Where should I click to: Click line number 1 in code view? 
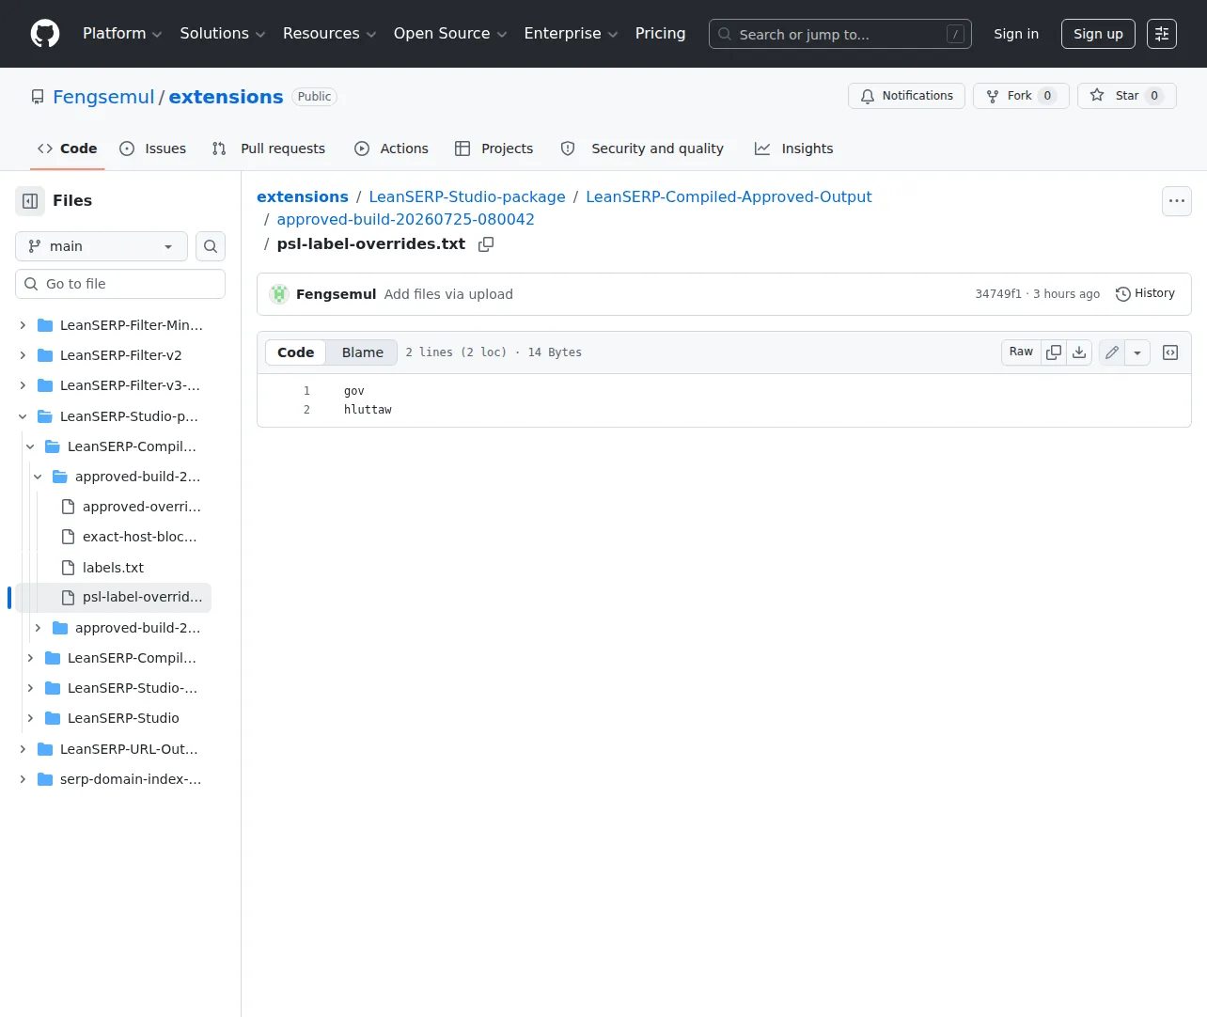click(x=306, y=391)
